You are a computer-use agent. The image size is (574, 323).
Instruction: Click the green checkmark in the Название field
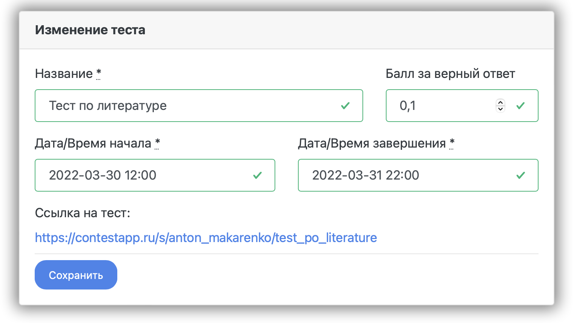coord(345,106)
